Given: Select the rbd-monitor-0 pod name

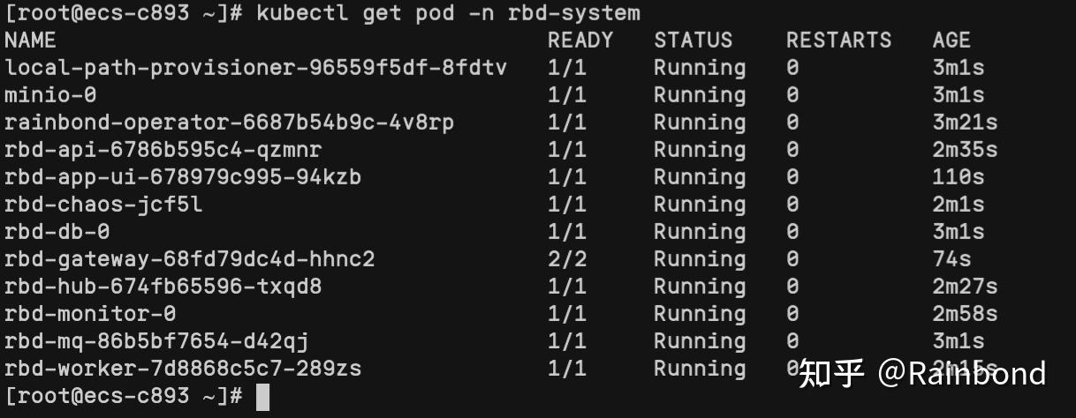Looking at the screenshot, I should click(90, 314).
